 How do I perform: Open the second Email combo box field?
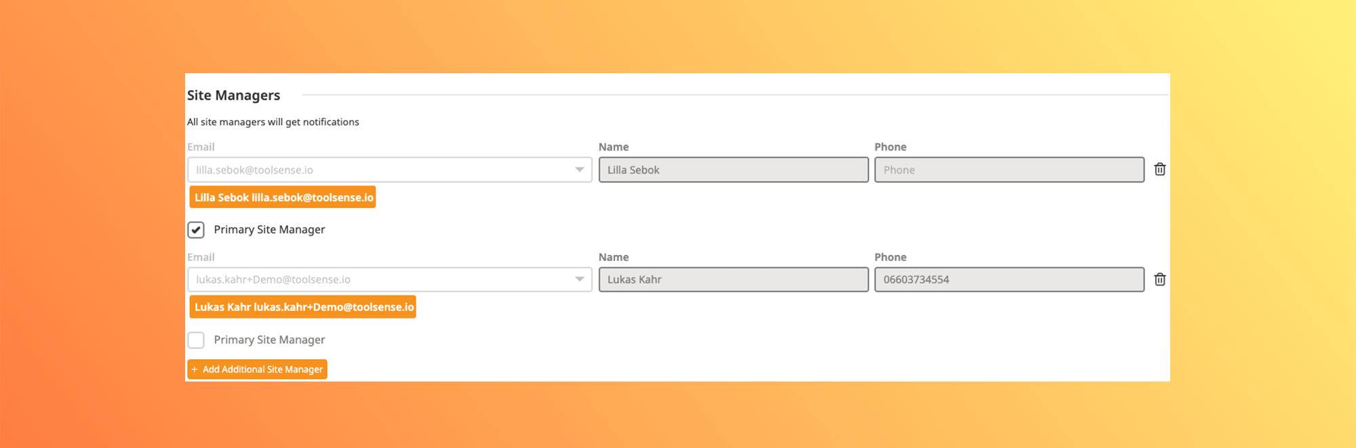tap(380, 279)
